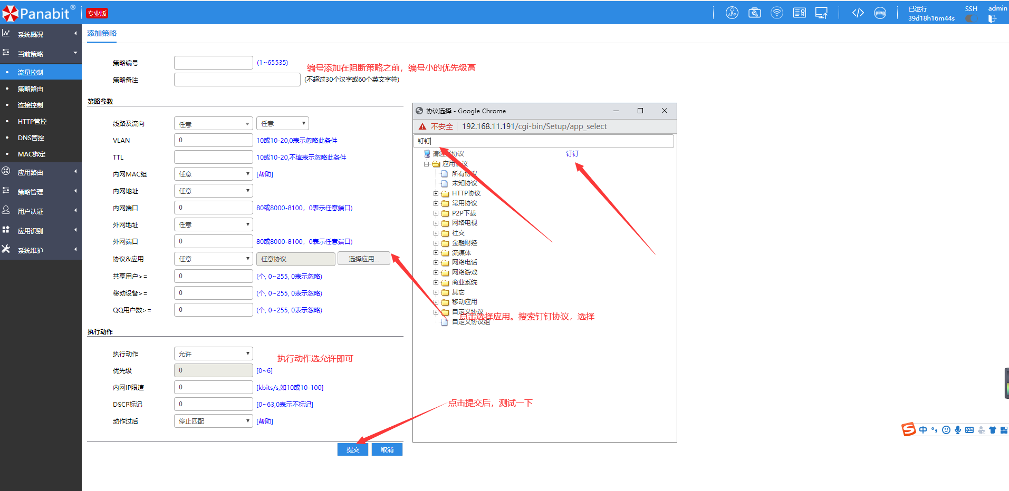The height and width of the screenshot is (491, 1009).
Task: Open 执行动作 dropdown showing 允许
Action: 214,353
